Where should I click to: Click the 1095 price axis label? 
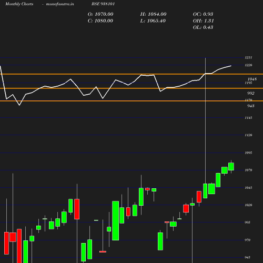click(x=248, y=153)
